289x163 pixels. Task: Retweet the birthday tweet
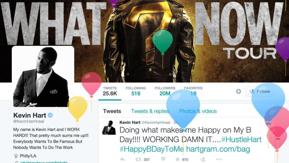138,159
